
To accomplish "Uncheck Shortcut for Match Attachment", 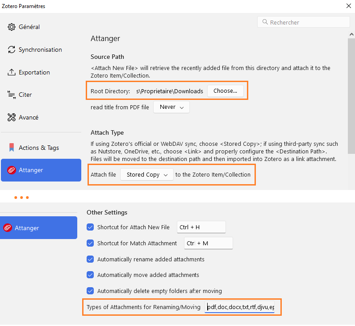I will tap(90, 243).
